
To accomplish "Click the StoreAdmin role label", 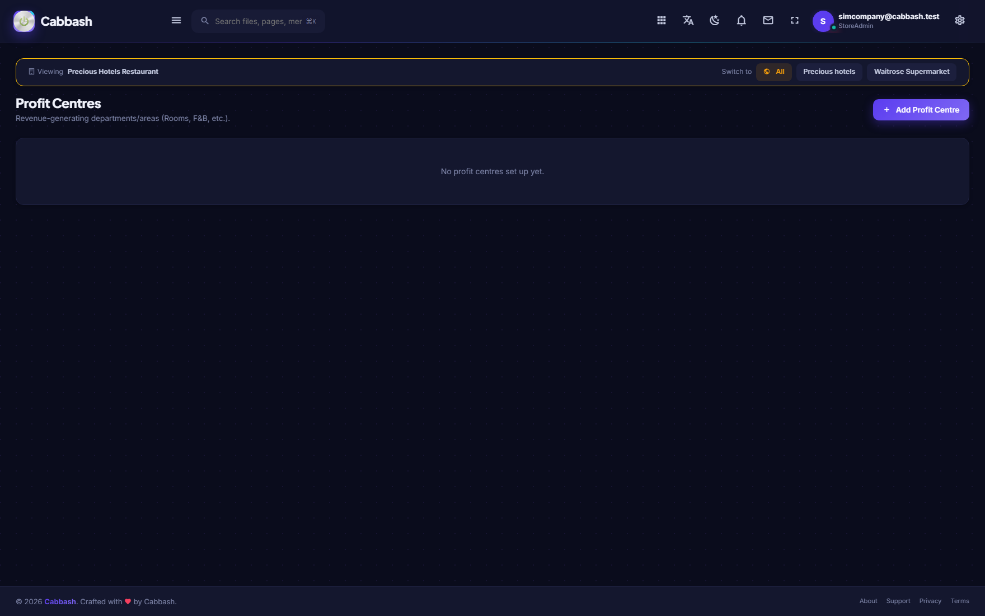I will click(856, 26).
